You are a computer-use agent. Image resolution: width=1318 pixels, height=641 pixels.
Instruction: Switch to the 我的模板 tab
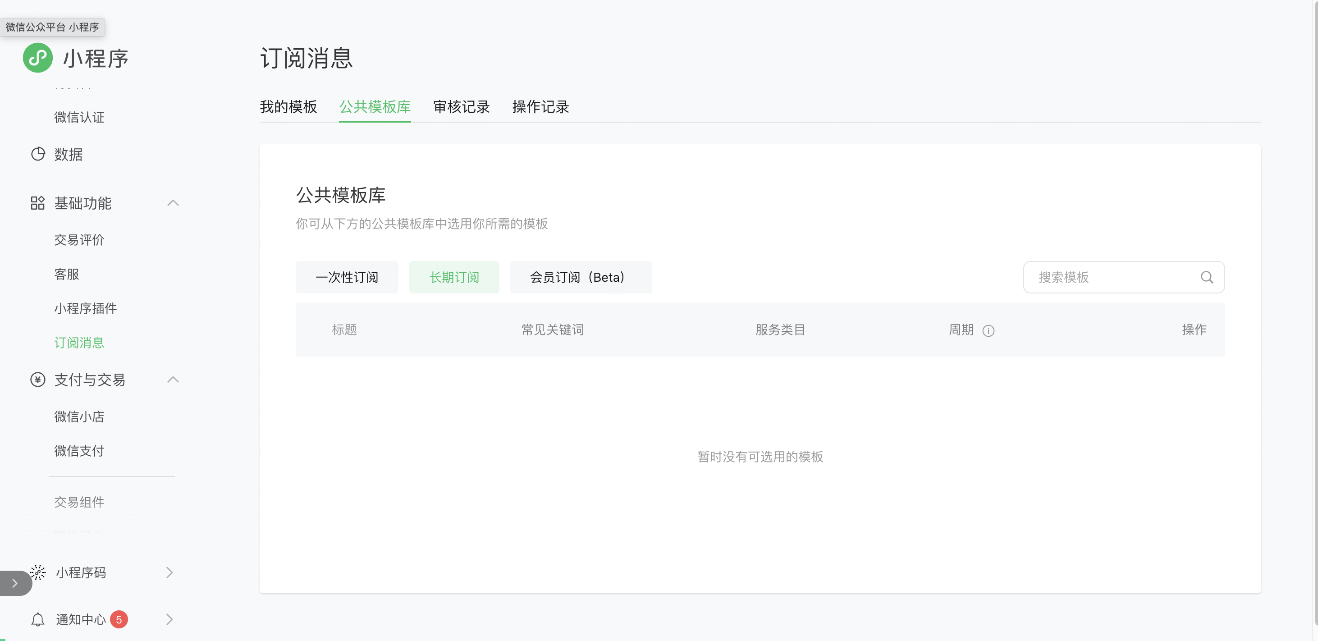tap(288, 106)
